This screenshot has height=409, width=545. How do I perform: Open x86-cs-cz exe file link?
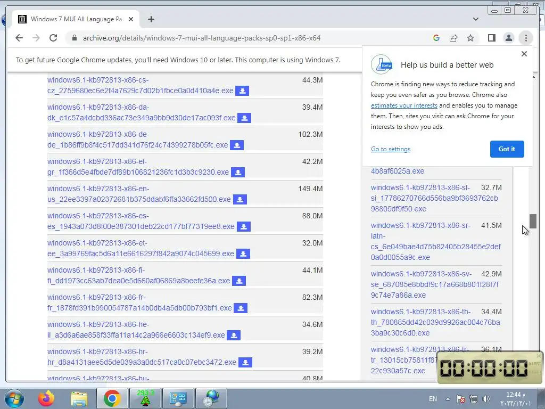coord(140,85)
